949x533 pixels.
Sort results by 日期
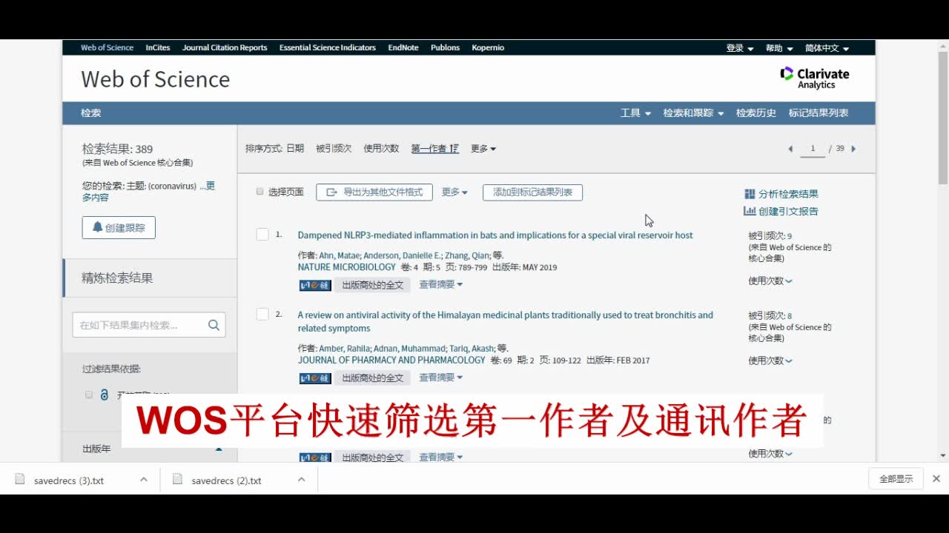(x=295, y=149)
